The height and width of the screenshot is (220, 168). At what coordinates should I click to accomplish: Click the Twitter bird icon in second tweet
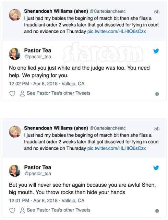[x=156, y=168]
